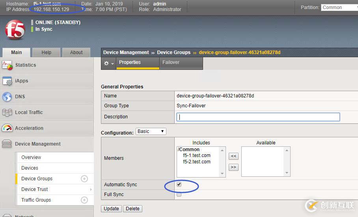The height and width of the screenshot is (217, 358).
Task: Enable the Full Sync checkbox
Action: (179, 195)
